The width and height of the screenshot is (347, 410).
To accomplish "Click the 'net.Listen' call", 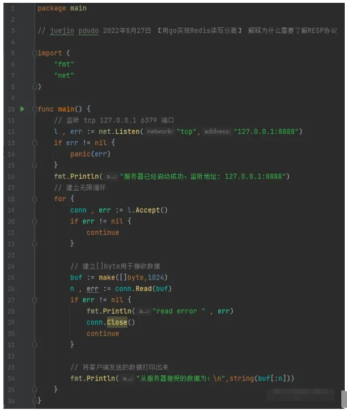I will [119, 132].
